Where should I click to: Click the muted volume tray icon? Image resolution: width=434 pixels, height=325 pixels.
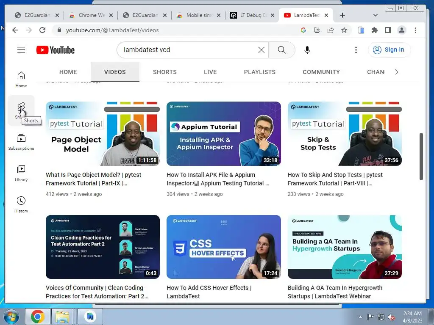[x=391, y=317]
